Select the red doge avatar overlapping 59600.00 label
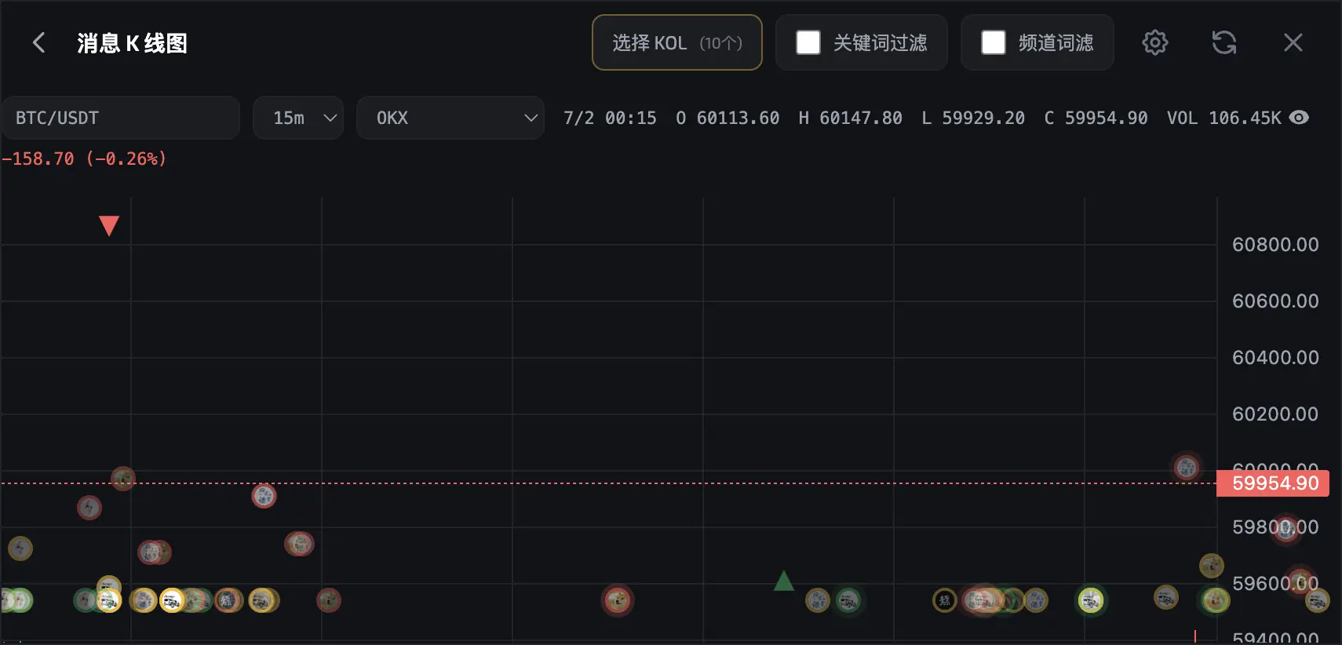1342x645 pixels. 1301,581
